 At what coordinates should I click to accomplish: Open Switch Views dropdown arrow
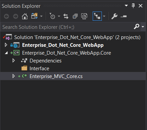(41, 16)
